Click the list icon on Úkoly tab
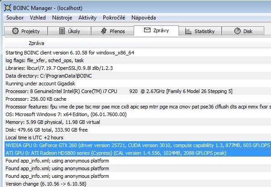The width and height of the screenshot is (271, 187). click(62, 31)
